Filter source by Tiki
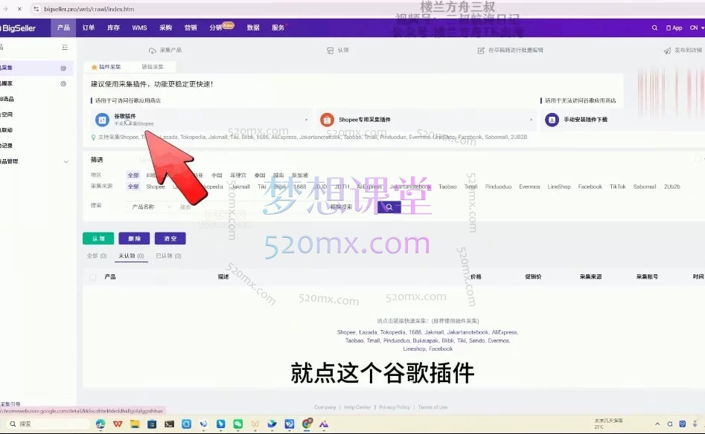The image size is (705, 434). click(262, 187)
